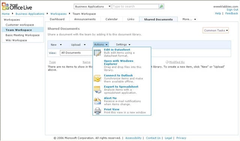Open the Settings dropdown menu
The height and width of the screenshot is (141, 240).
point(123,45)
